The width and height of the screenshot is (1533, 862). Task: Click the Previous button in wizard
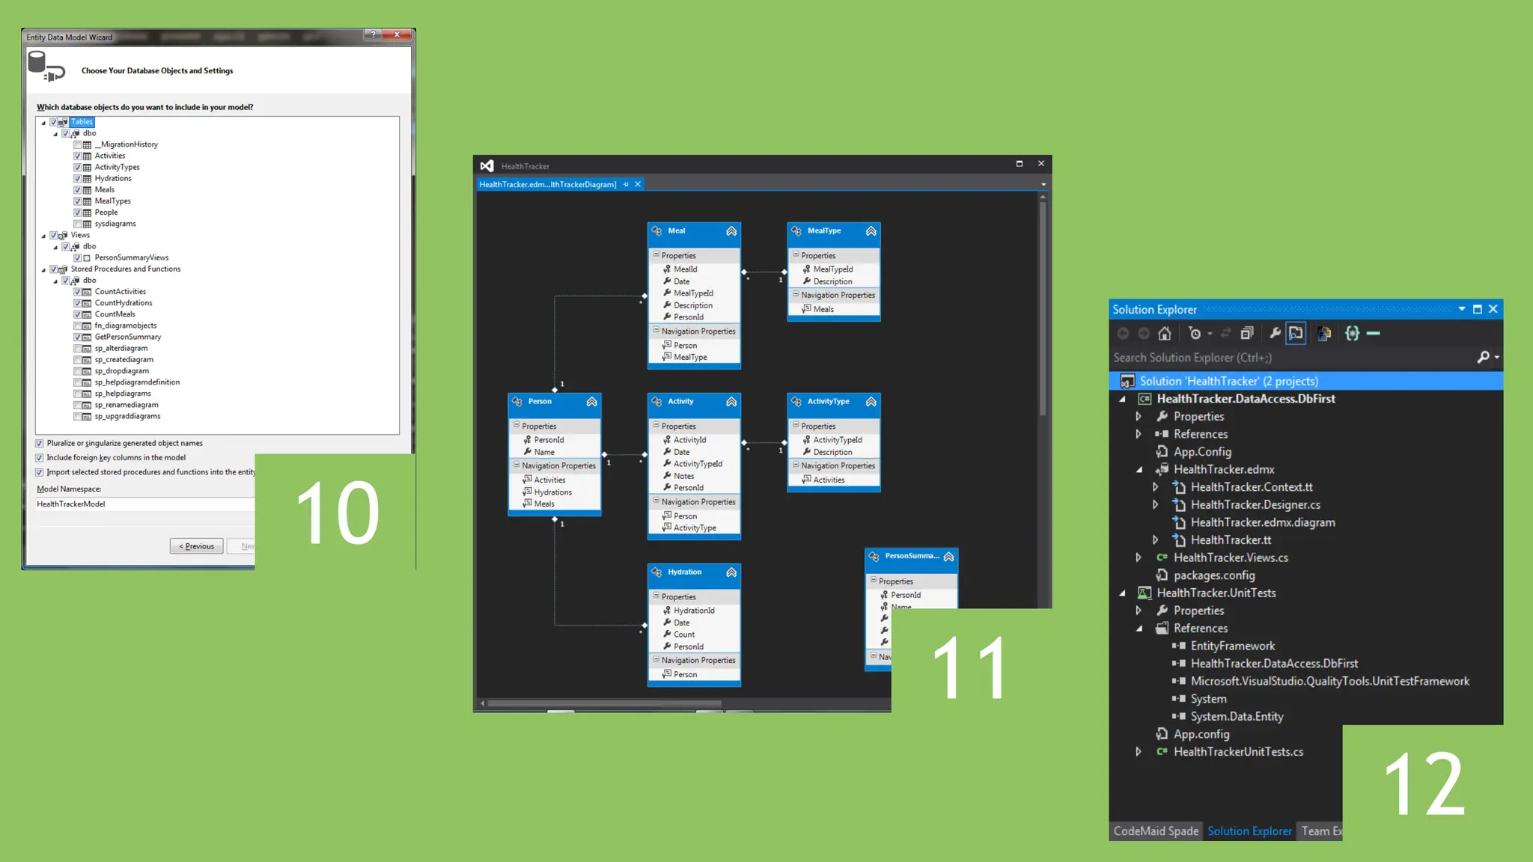(196, 546)
